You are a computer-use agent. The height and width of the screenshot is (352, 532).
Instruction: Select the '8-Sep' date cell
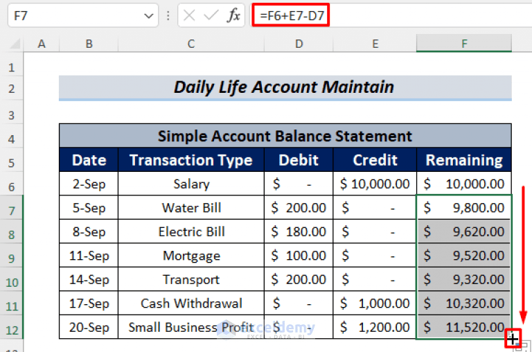coord(89,231)
